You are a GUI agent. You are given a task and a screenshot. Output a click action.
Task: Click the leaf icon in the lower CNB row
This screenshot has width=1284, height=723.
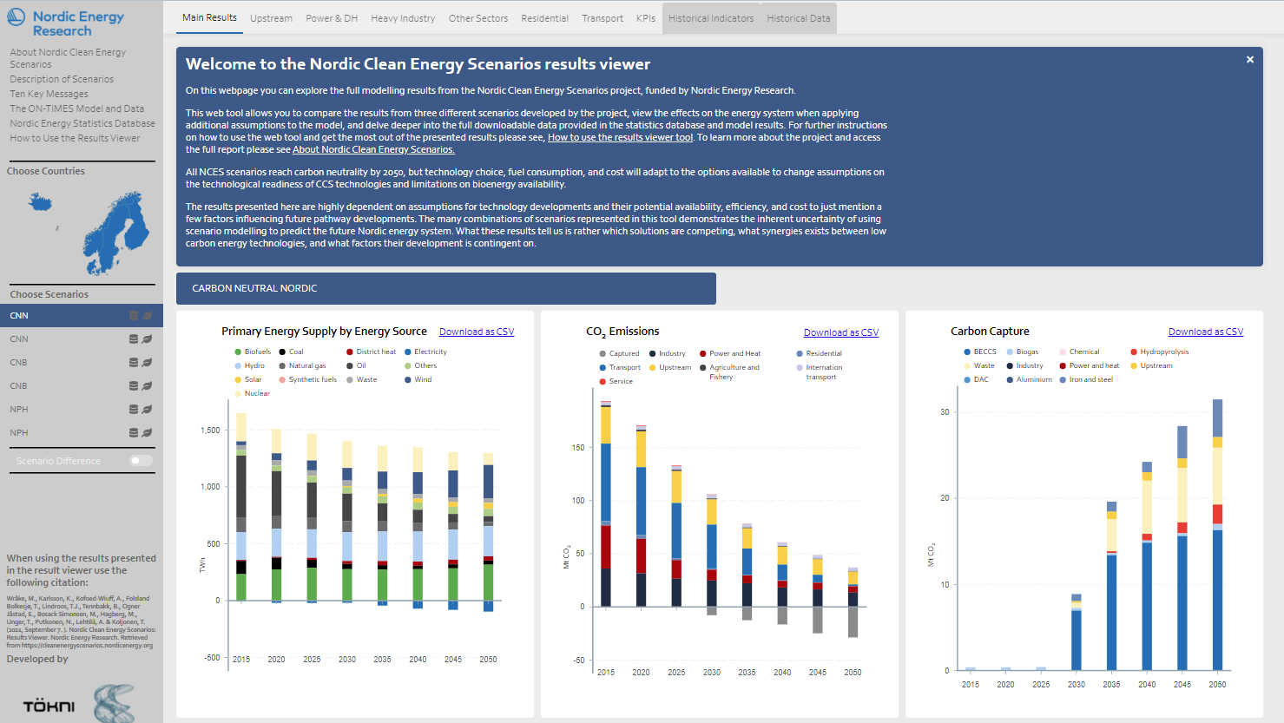tap(147, 386)
